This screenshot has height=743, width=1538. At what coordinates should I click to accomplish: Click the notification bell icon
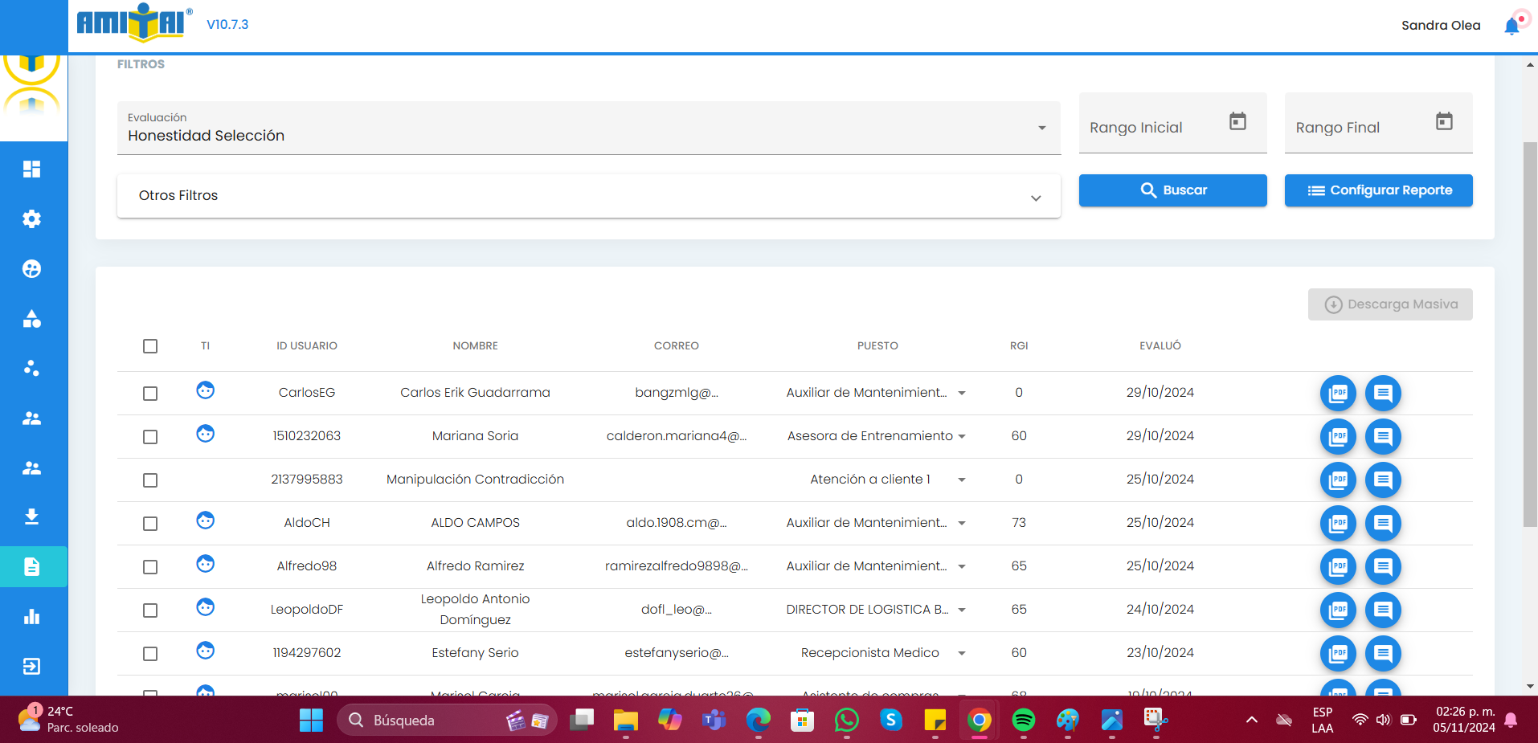coord(1511,26)
